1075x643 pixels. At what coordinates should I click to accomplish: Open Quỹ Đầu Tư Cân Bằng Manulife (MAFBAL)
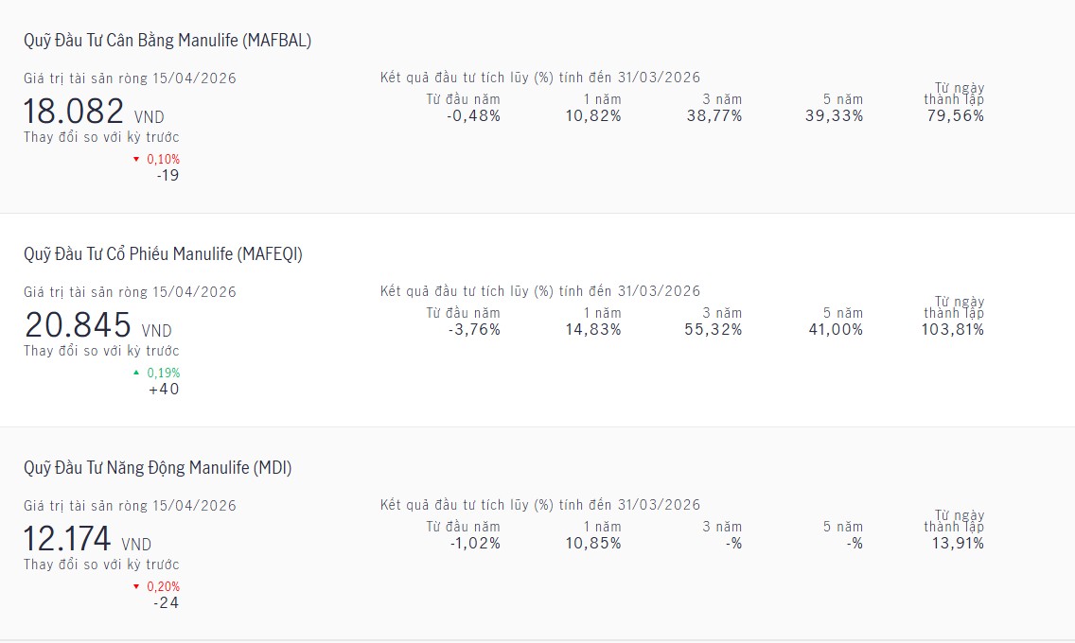tap(167, 41)
